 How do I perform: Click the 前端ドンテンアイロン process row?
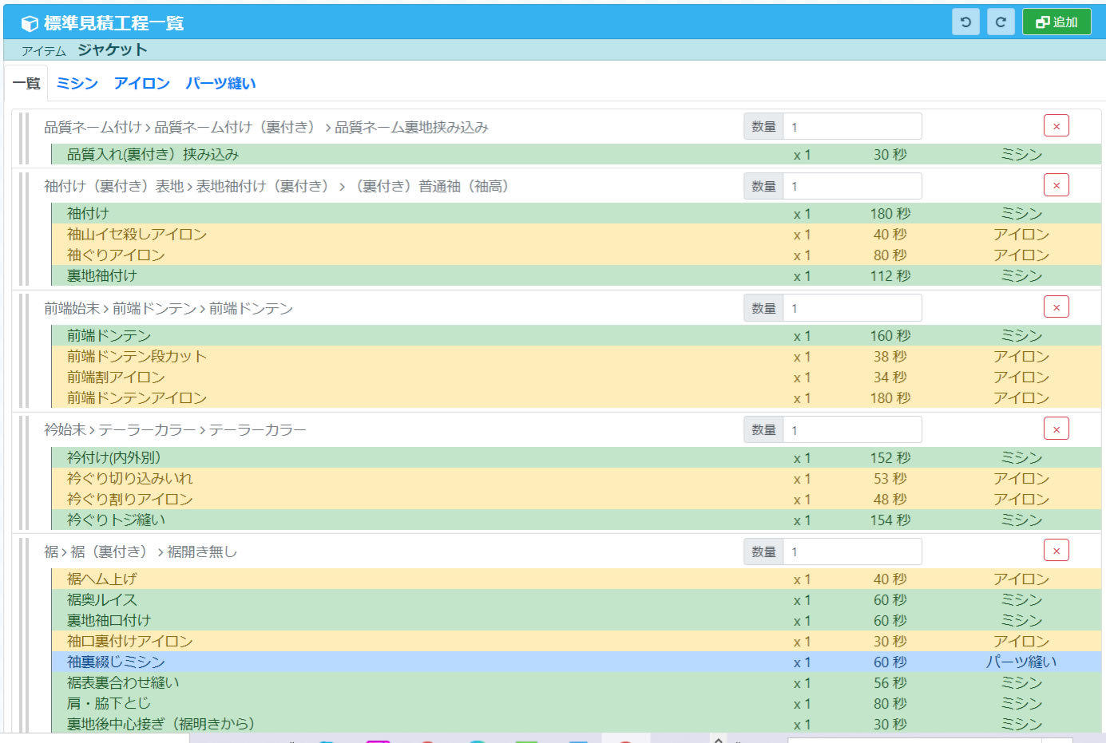click(137, 398)
